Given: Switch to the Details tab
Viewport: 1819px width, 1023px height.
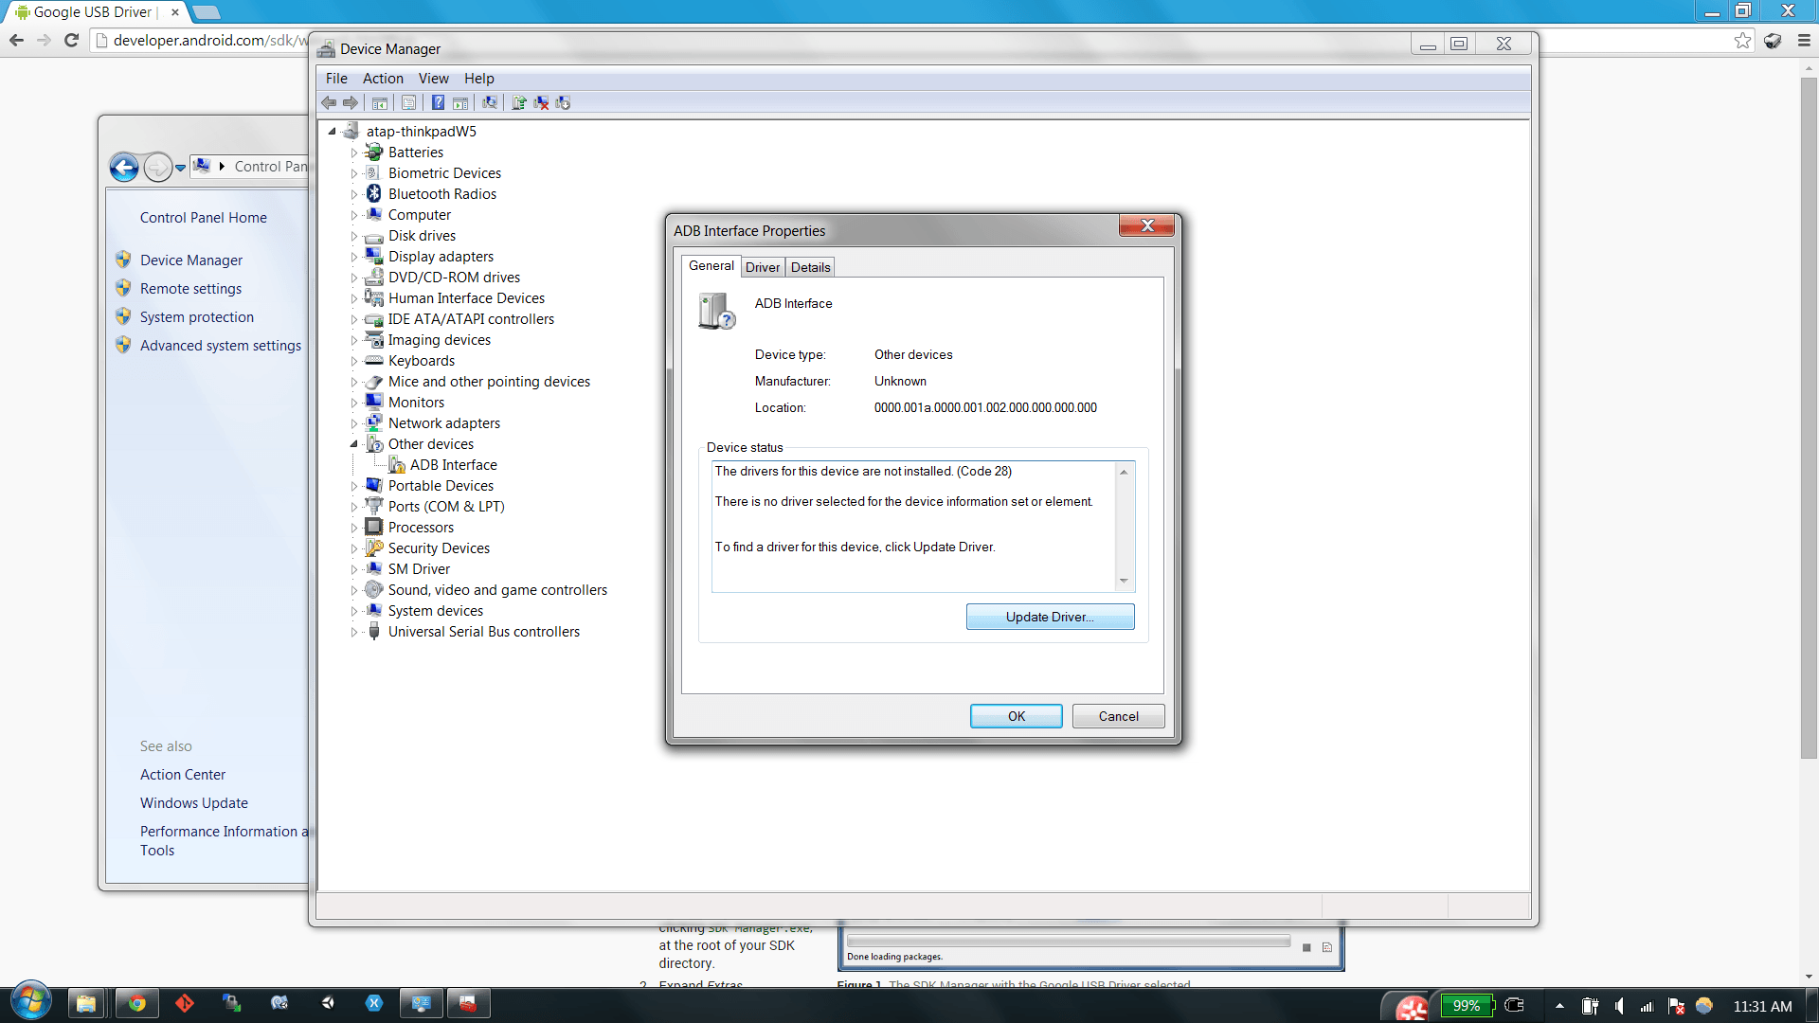Looking at the screenshot, I should 810,266.
